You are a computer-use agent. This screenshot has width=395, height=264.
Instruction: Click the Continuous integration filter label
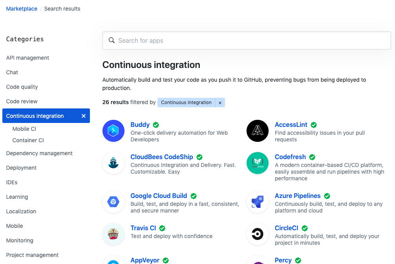pyautogui.click(x=186, y=103)
